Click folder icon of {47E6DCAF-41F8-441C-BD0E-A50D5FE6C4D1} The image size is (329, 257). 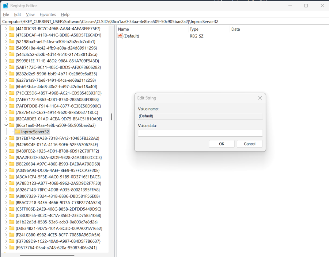point(12,35)
